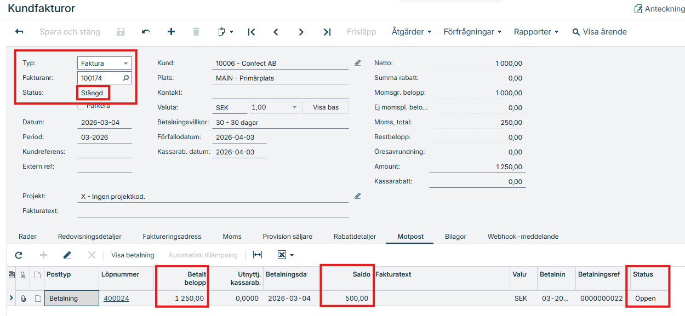Refresh the Motpost grid
This screenshot has width=685, height=316.
19,255
